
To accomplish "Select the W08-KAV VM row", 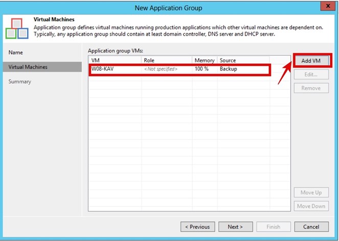I will point(179,69).
